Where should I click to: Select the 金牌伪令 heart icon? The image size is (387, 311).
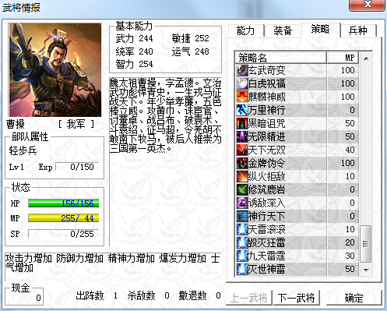coord(242,163)
